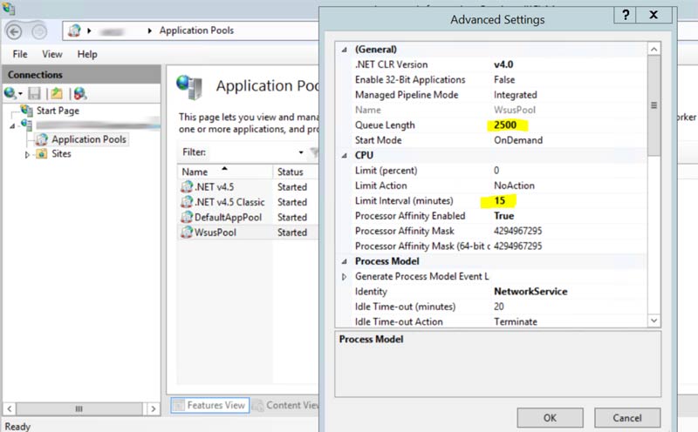Image resolution: width=698 pixels, height=432 pixels.
Task: Select Limit Interval value 15
Action: (x=499, y=201)
